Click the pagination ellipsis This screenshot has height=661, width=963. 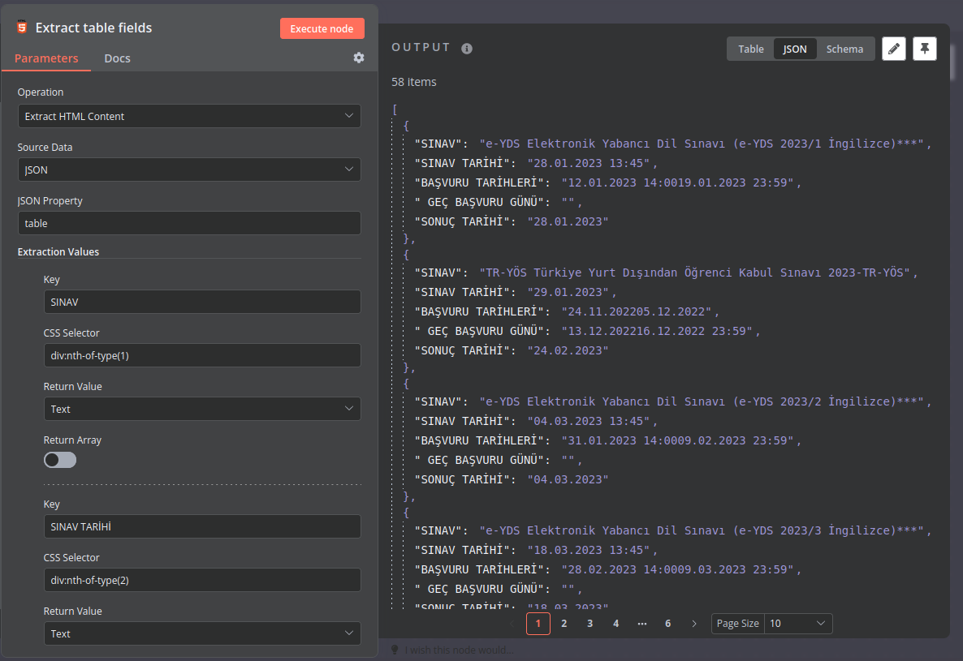642,624
